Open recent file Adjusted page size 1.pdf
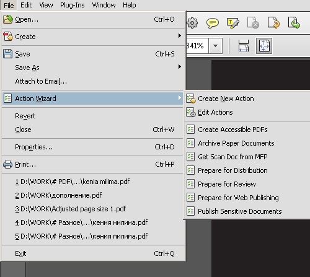Viewport: 310px width, 277px height. point(92,209)
